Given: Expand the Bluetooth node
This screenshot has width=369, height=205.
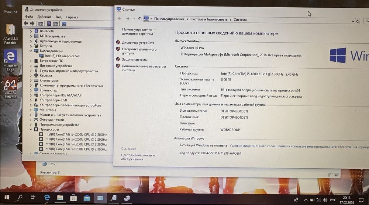Looking at the screenshot, I should coord(31,31).
